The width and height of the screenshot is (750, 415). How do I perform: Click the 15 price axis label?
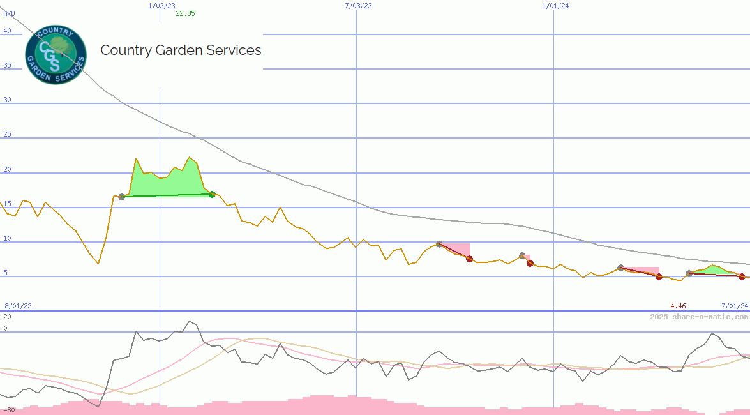click(7, 204)
